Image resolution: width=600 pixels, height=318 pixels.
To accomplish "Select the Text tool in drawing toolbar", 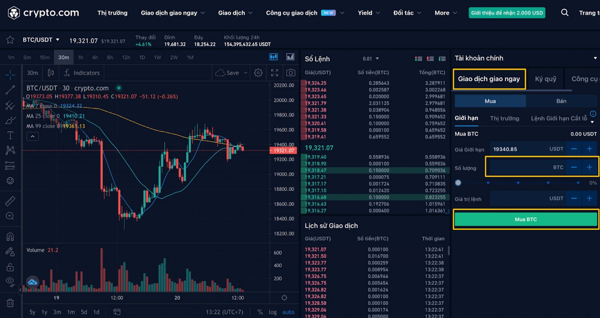I will click(x=10, y=135).
